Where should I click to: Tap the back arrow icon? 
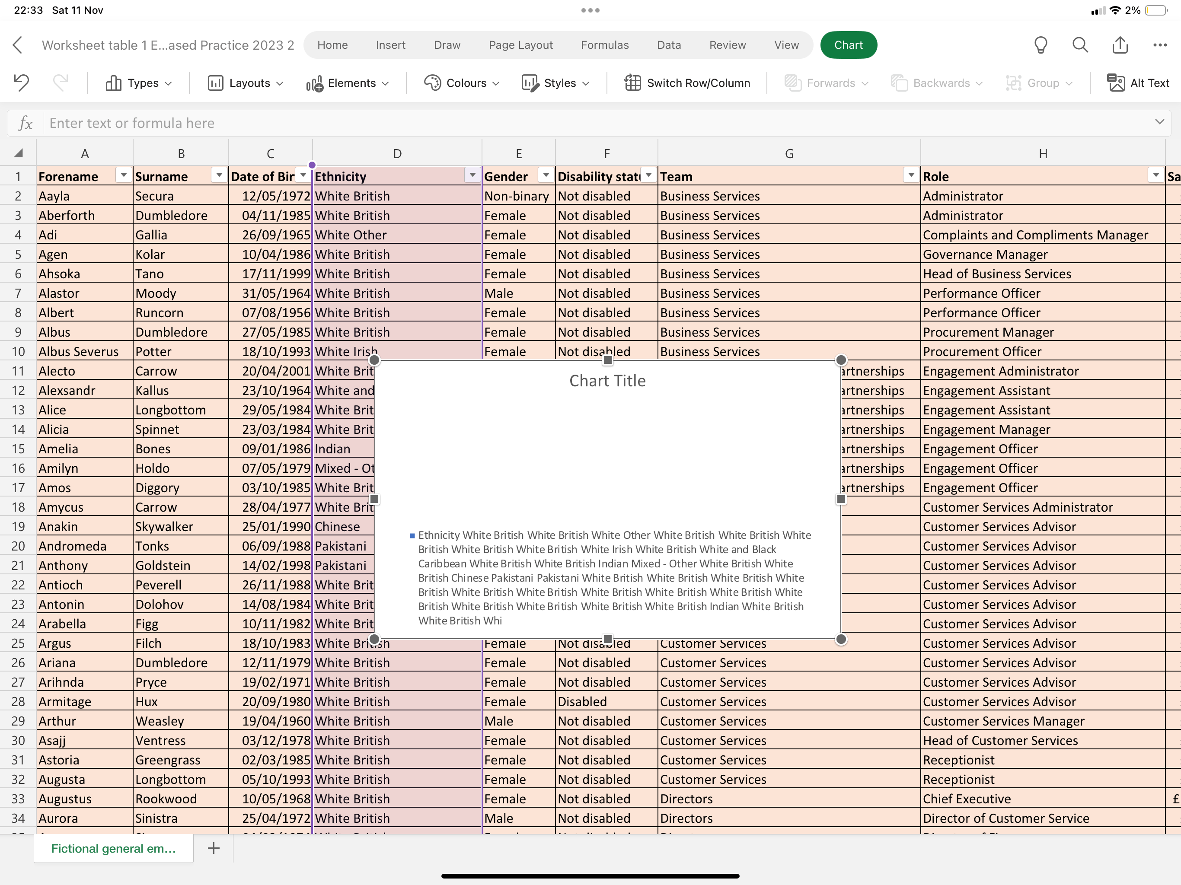(x=18, y=45)
